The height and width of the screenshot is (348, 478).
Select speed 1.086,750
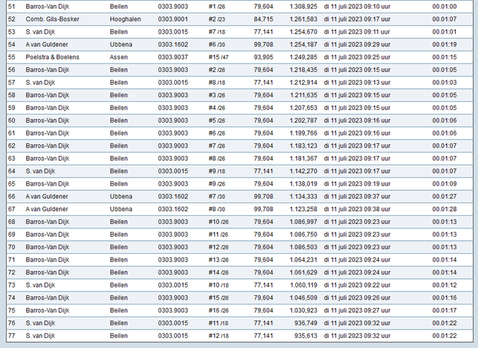tap(303, 235)
